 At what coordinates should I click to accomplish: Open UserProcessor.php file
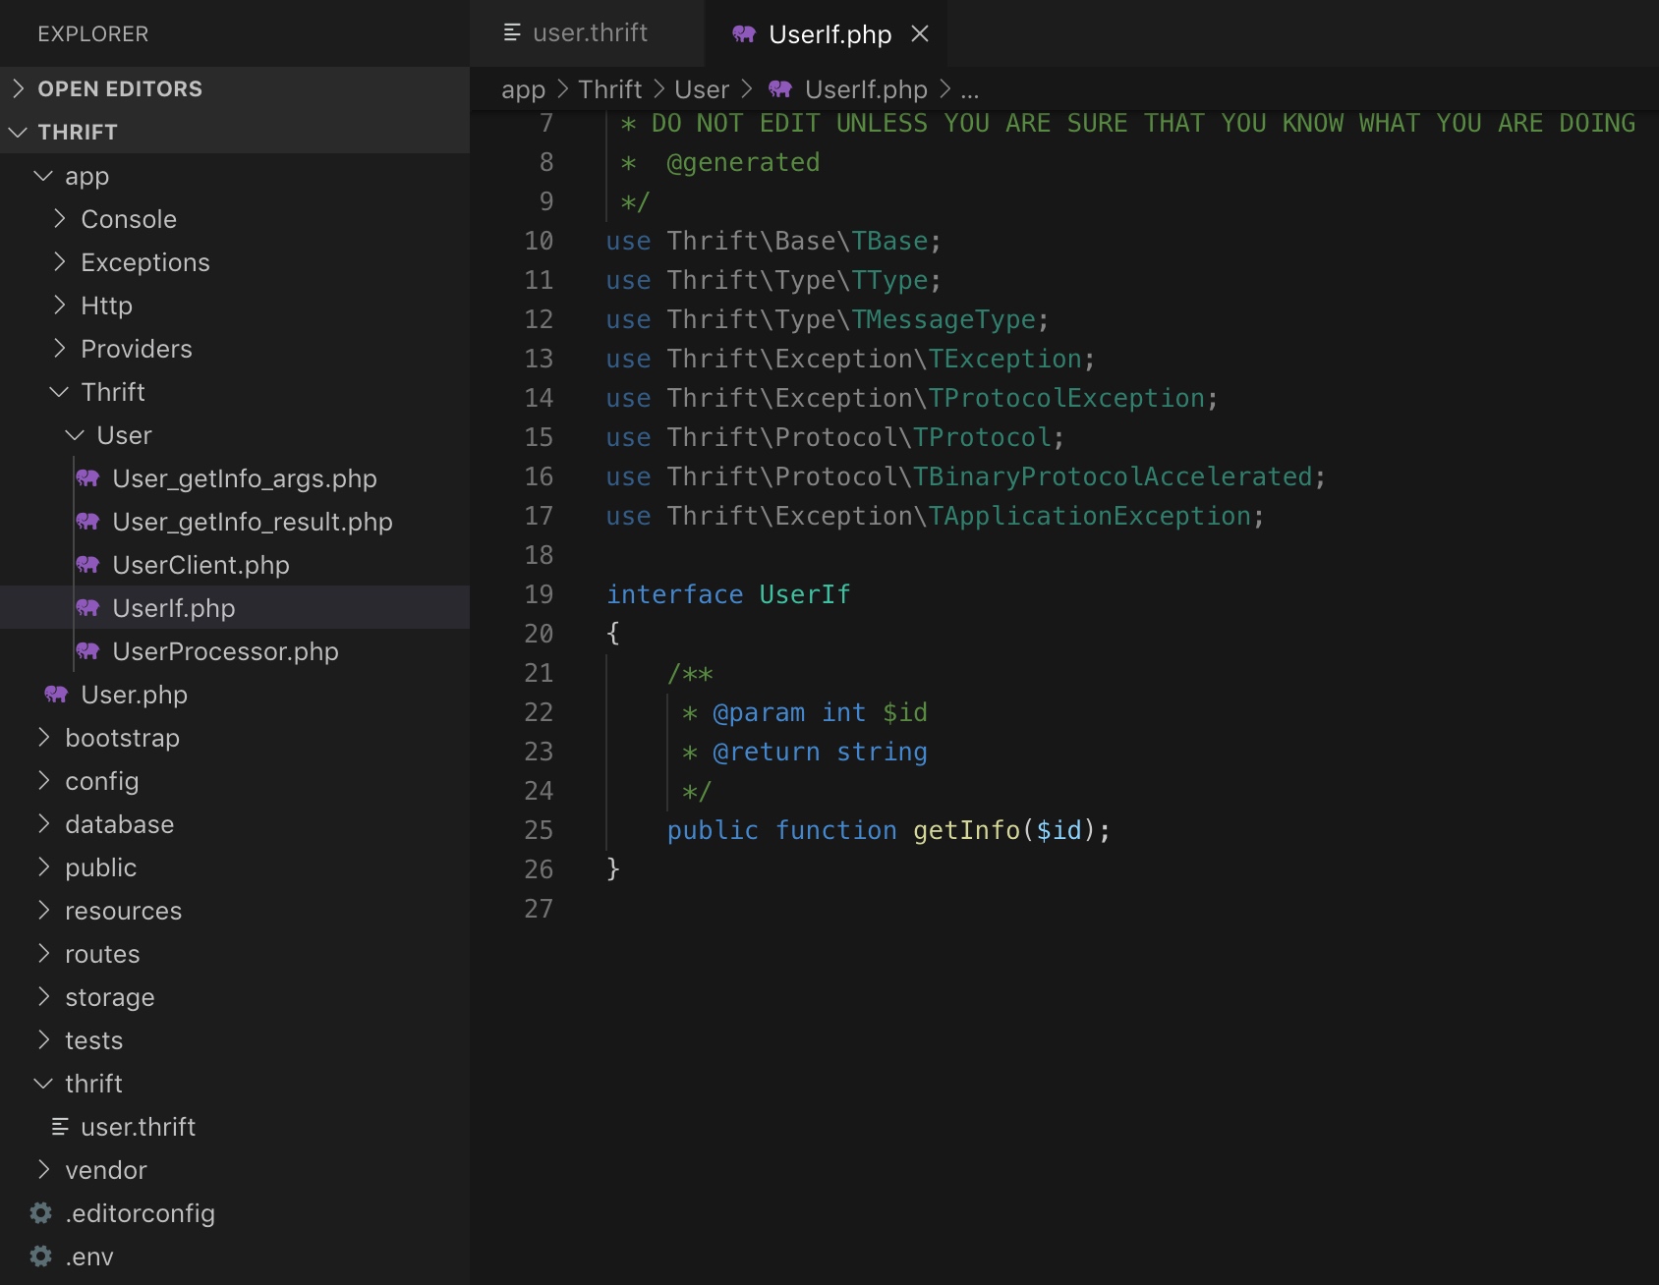pos(234,651)
